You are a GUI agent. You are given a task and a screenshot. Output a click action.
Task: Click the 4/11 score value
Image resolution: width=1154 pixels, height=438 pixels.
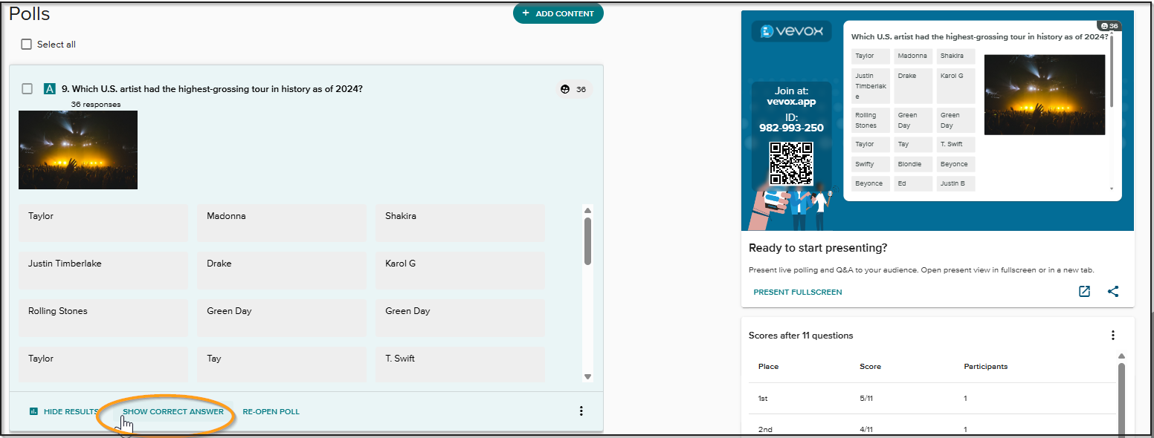tap(865, 430)
